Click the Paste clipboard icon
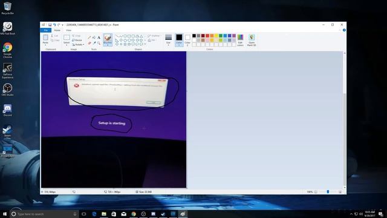The image size is (387, 218). pyautogui.click(x=45, y=38)
